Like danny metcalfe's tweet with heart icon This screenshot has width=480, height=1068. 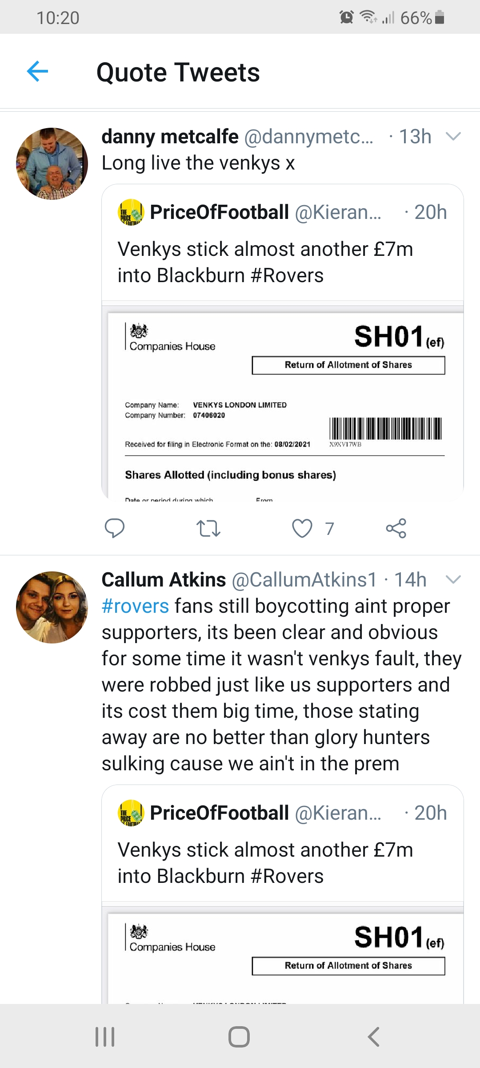point(302,528)
